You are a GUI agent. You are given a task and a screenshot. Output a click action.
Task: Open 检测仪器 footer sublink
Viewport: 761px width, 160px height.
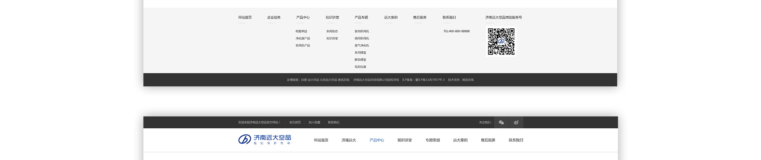click(360, 67)
